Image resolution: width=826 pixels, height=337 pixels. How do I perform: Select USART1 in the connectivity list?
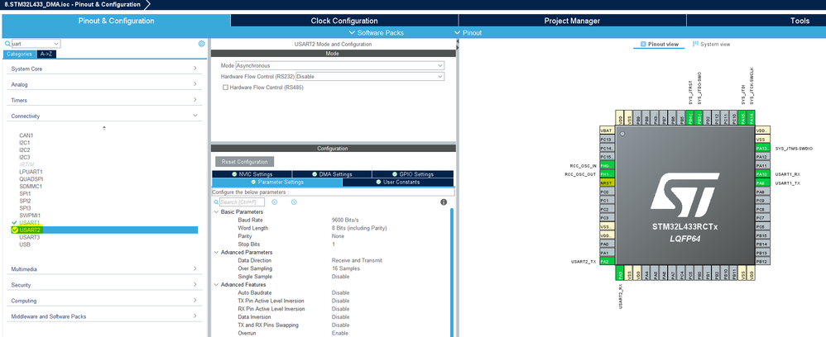pos(30,223)
